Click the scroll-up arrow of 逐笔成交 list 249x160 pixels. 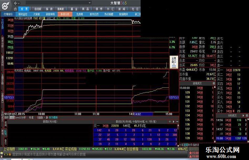[215, 87]
